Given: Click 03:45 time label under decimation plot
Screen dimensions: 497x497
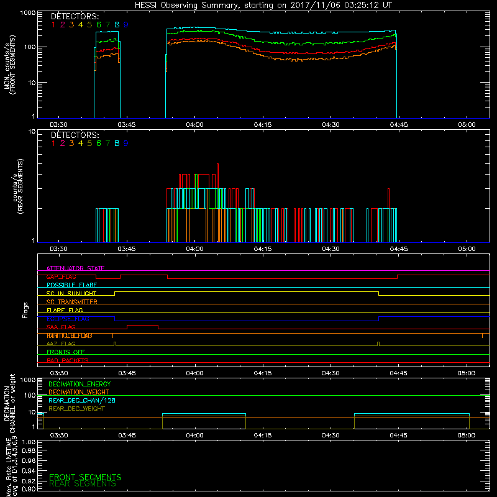Looking at the screenshot, I should pos(127,435).
